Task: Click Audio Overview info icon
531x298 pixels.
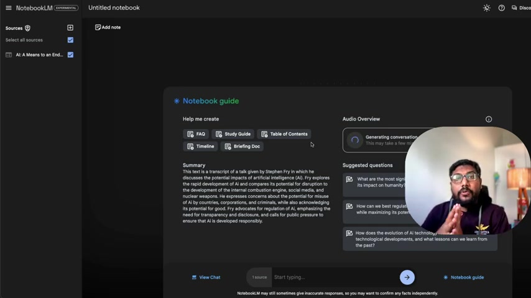Action: pos(488,119)
